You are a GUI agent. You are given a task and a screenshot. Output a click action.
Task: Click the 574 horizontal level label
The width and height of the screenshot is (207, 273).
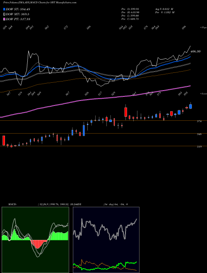(x=199, y=122)
